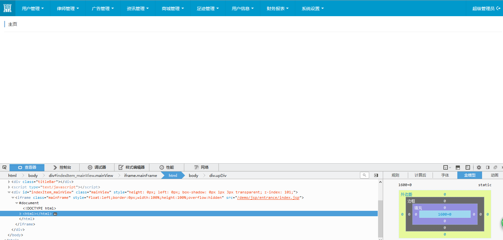Click the 主页 page heading
Image resolution: width=503 pixels, height=240 pixels.
(13, 24)
